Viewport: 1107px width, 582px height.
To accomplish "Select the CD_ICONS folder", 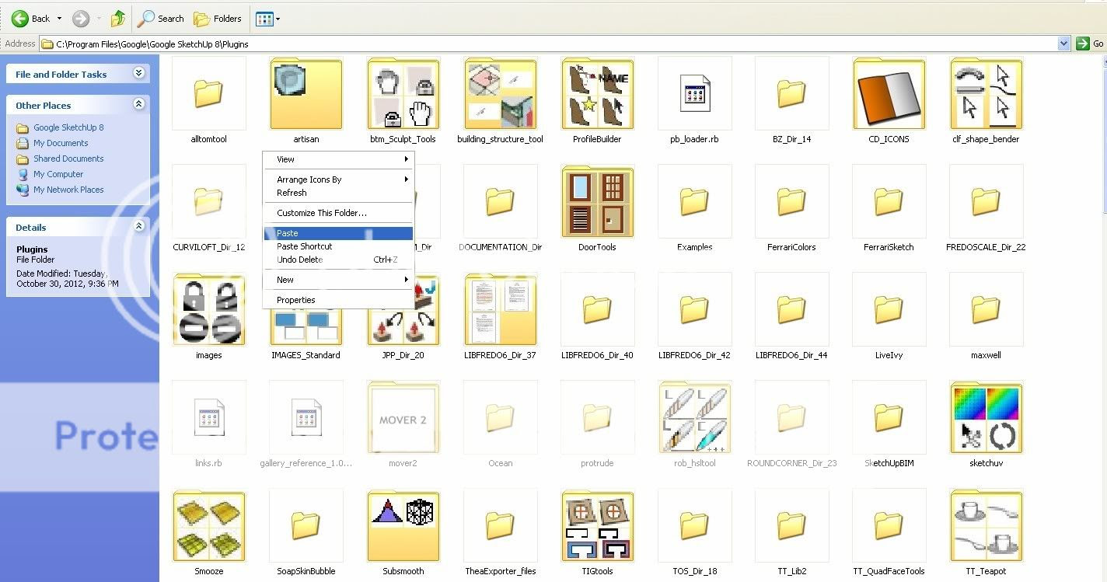I will (889, 94).
